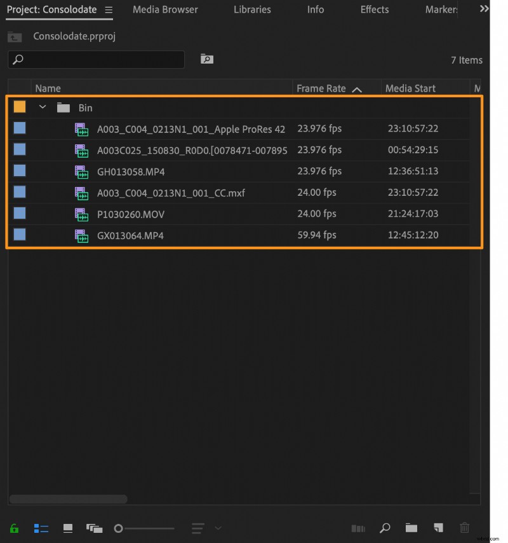Viewport: 508px width, 543px height.
Task: Switch to the Media Browser tab
Action: [165, 10]
